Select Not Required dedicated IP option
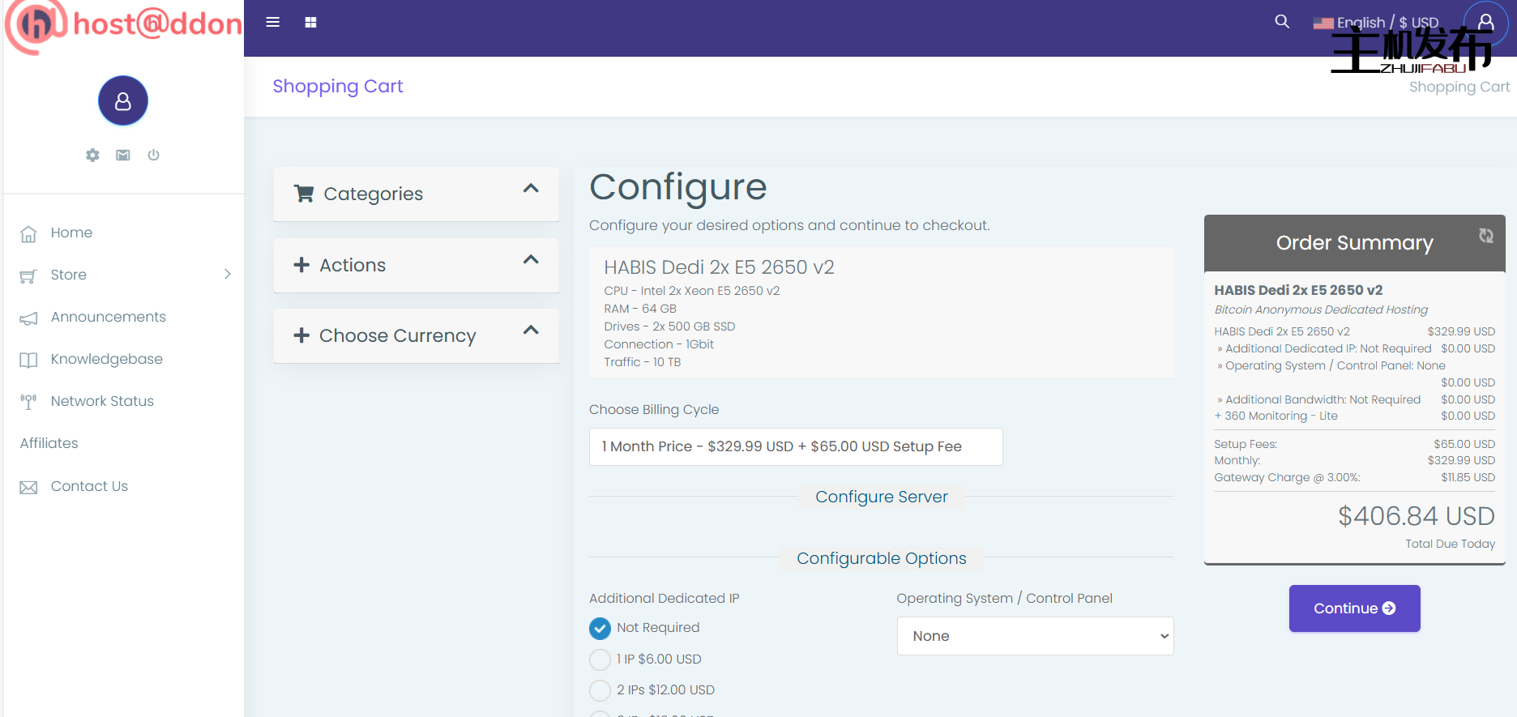Image resolution: width=1517 pixels, height=717 pixels. (600, 629)
